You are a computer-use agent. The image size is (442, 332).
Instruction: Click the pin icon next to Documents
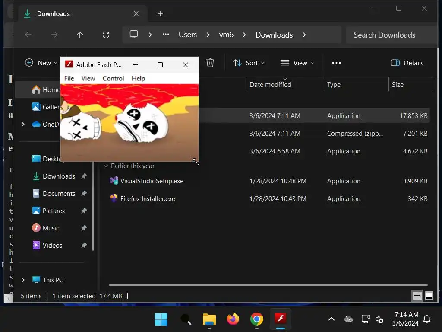[x=84, y=193]
